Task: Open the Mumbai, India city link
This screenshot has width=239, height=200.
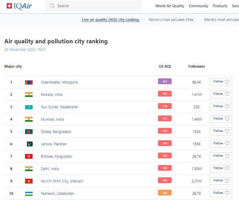Action: click(x=52, y=119)
